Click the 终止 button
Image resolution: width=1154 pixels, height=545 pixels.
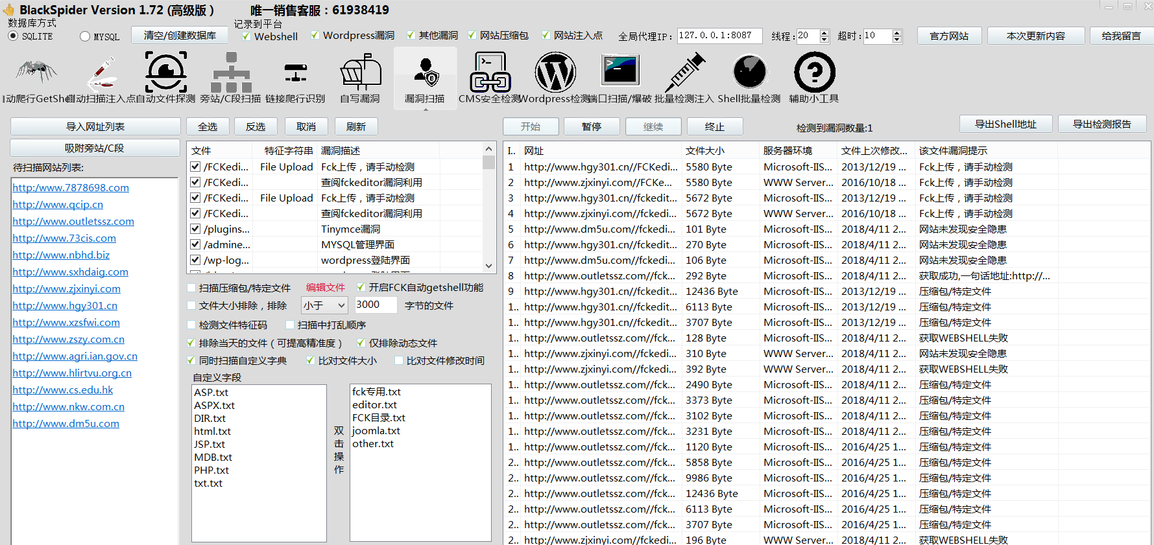pos(715,126)
